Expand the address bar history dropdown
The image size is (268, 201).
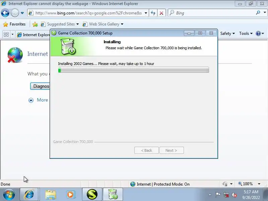pos(146,13)
